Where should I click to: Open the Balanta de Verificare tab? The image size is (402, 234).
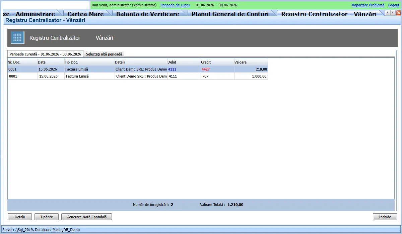(x=148, y=14)
